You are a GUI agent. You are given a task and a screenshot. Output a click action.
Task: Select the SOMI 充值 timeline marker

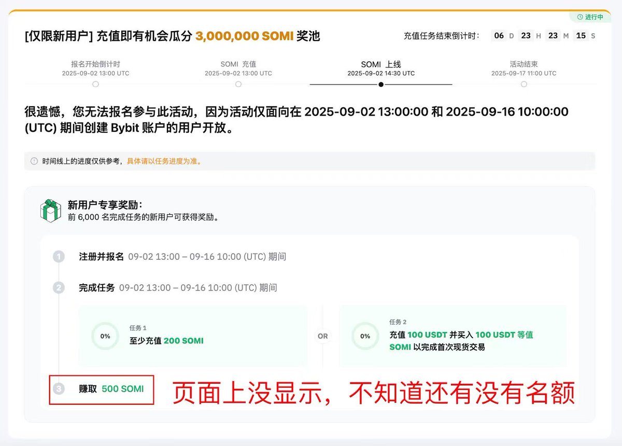238,84
